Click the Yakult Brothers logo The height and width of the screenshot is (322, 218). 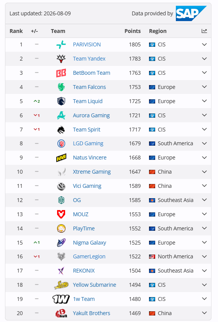click(61, 313)
